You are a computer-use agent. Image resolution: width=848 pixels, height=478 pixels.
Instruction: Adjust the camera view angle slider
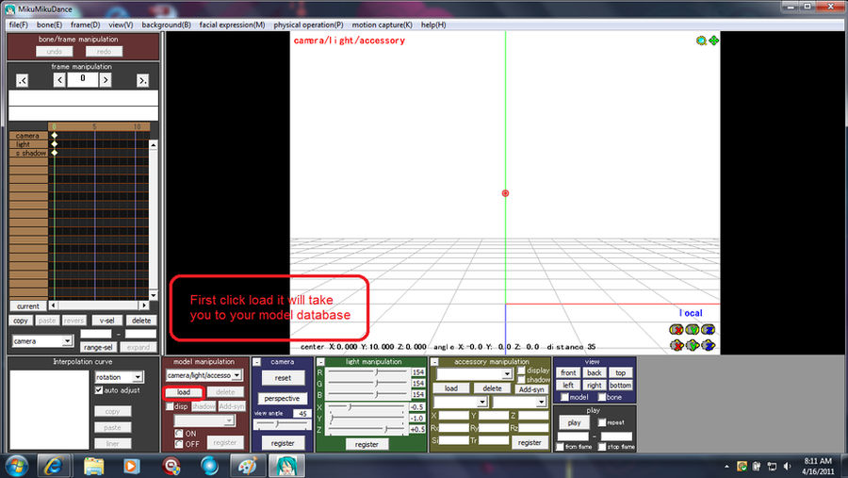(x=283, y=424)
